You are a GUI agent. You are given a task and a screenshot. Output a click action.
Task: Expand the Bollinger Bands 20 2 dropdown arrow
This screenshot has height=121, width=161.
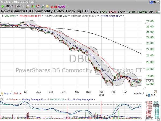pyautogui.click(x=98, y=16)
